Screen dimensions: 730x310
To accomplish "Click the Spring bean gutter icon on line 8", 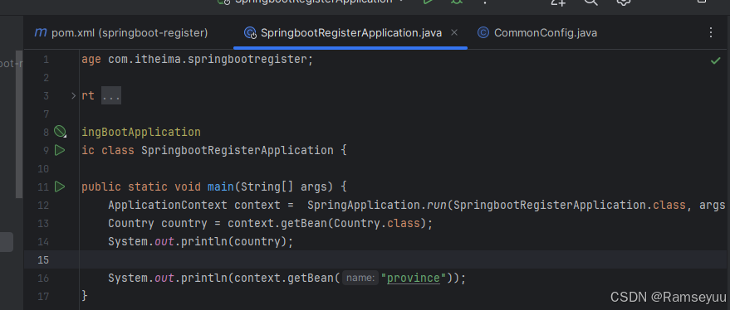I will click(x=60, y=132).
